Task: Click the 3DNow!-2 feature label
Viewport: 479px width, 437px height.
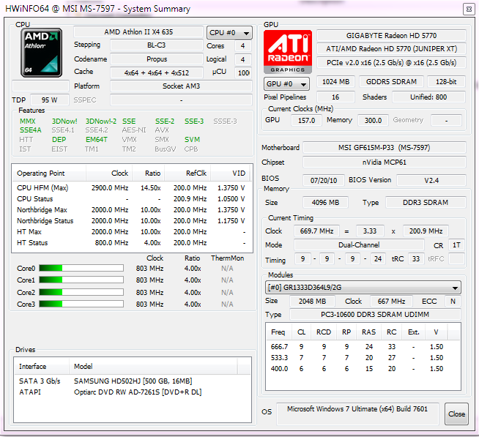Action: (x=101, y=122)
